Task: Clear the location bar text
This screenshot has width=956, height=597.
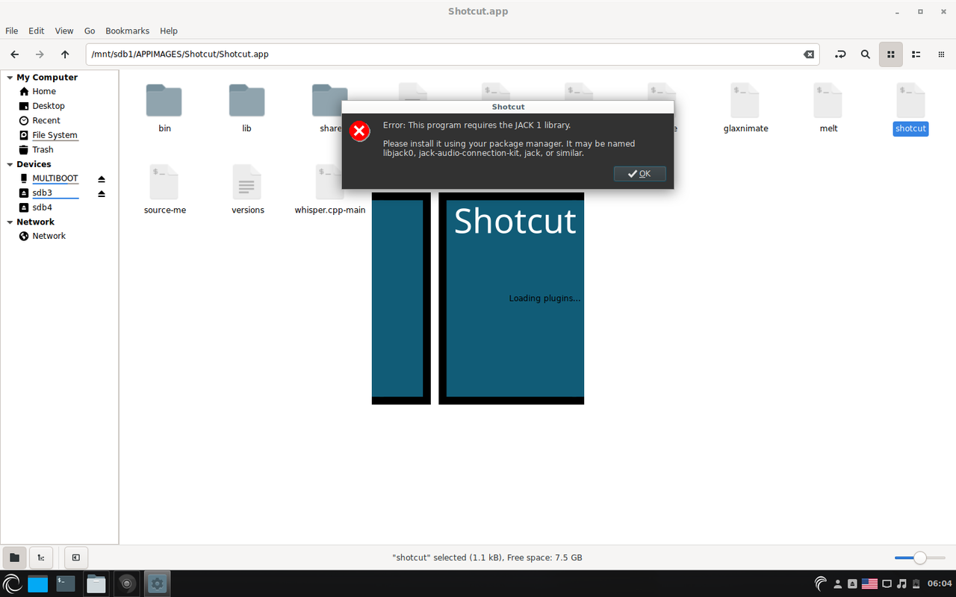Action: [808, 54]
